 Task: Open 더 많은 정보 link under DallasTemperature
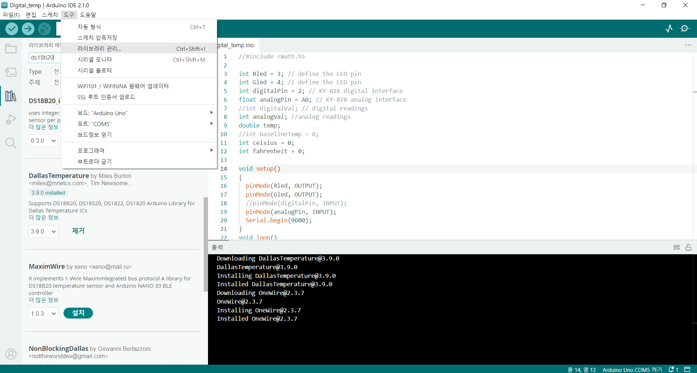(44, 218)
